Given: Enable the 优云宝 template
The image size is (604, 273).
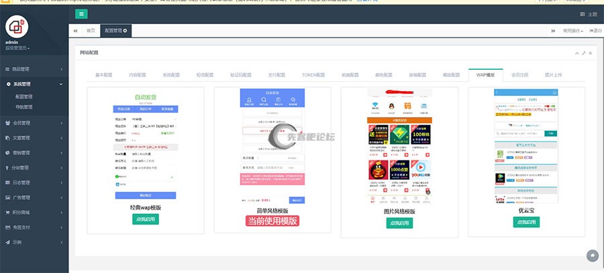Looking at the screenshot, I should point(526,223).
